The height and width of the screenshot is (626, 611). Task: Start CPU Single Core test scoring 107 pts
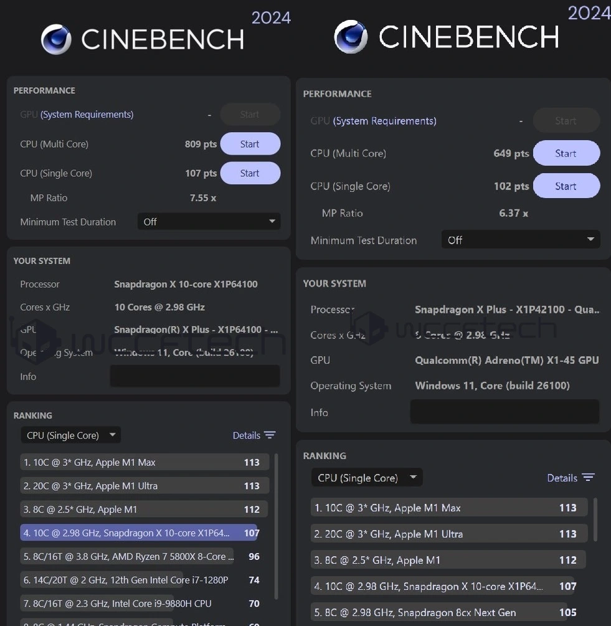(250, 173)
